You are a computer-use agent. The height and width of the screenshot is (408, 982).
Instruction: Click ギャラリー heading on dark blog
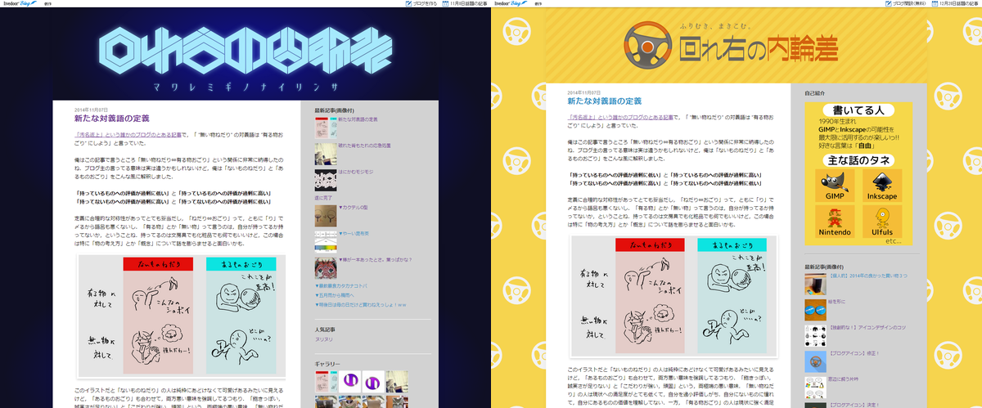327,362
